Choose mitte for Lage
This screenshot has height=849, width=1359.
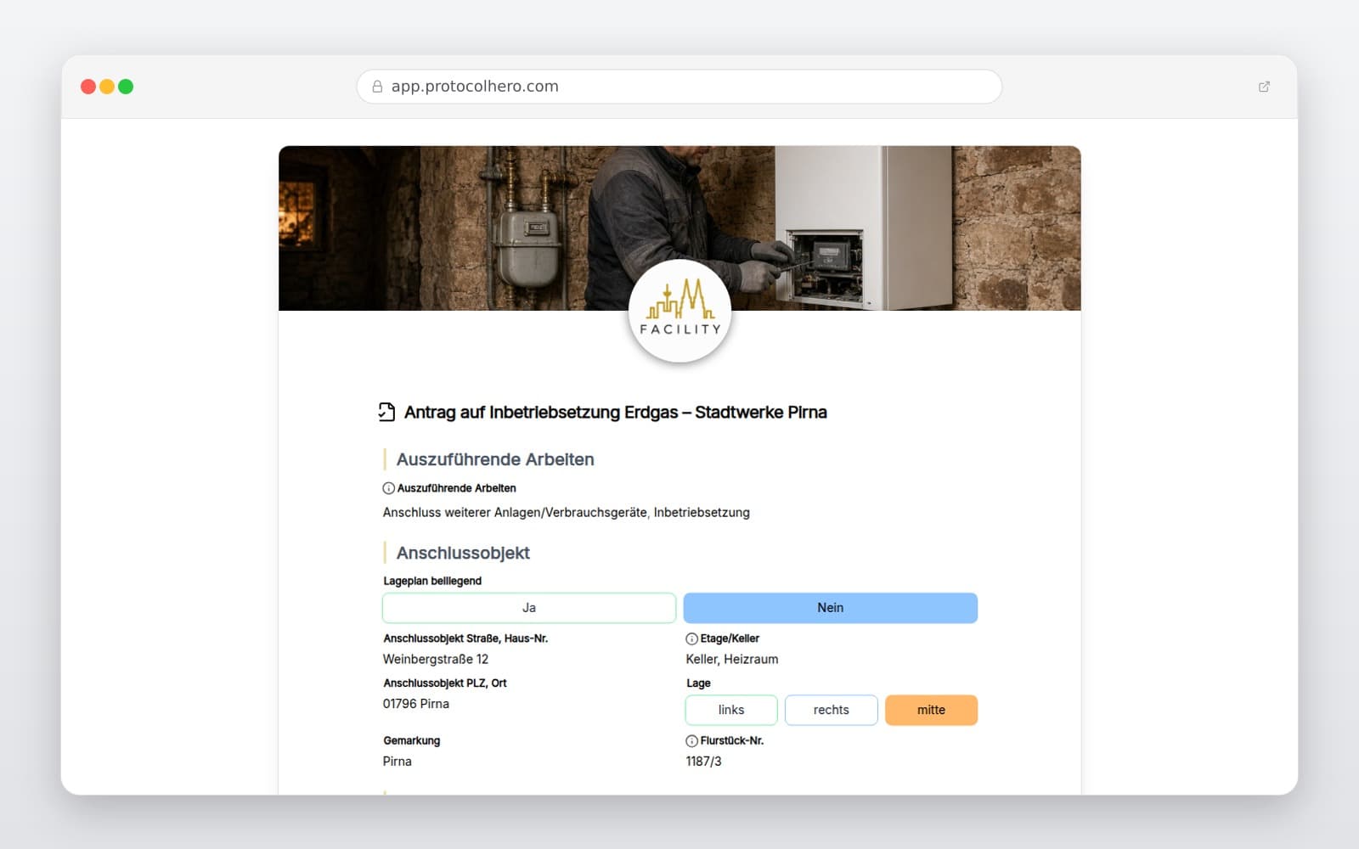point(931,710)
